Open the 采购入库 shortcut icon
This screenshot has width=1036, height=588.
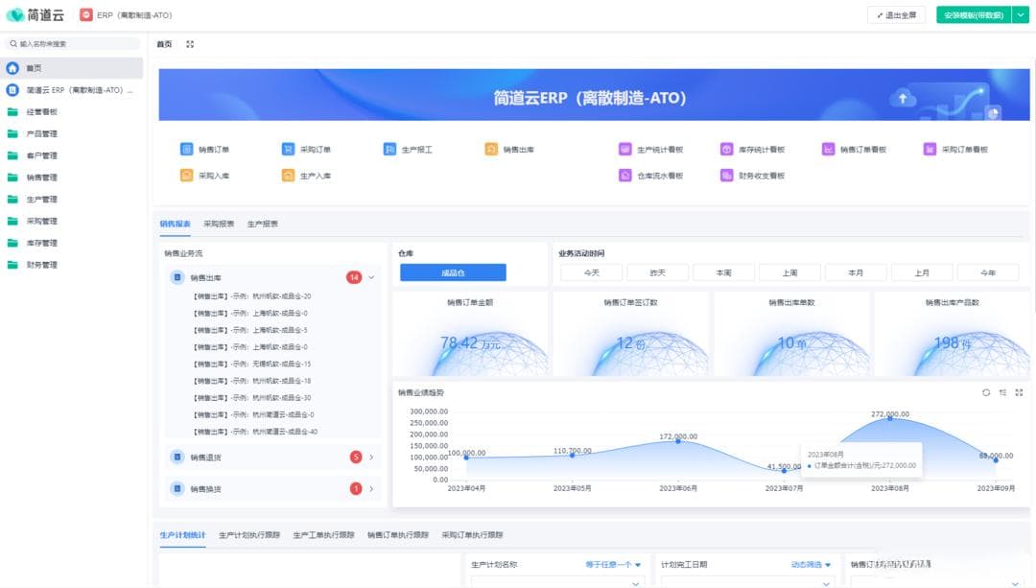coord(186,176)
